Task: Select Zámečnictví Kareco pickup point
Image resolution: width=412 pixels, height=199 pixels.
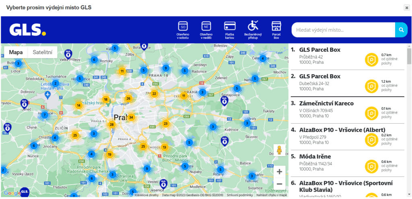Action: 347,110
